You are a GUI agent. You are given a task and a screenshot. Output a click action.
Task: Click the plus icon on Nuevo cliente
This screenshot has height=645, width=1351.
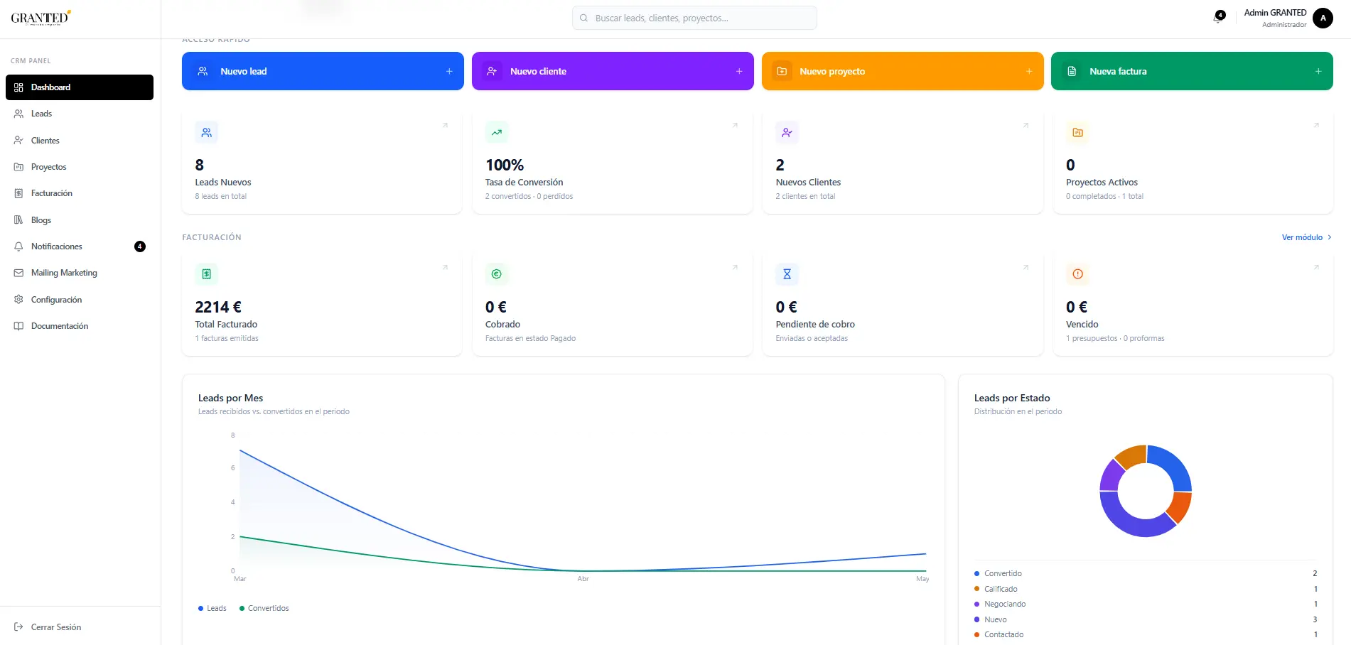(739, 71)
